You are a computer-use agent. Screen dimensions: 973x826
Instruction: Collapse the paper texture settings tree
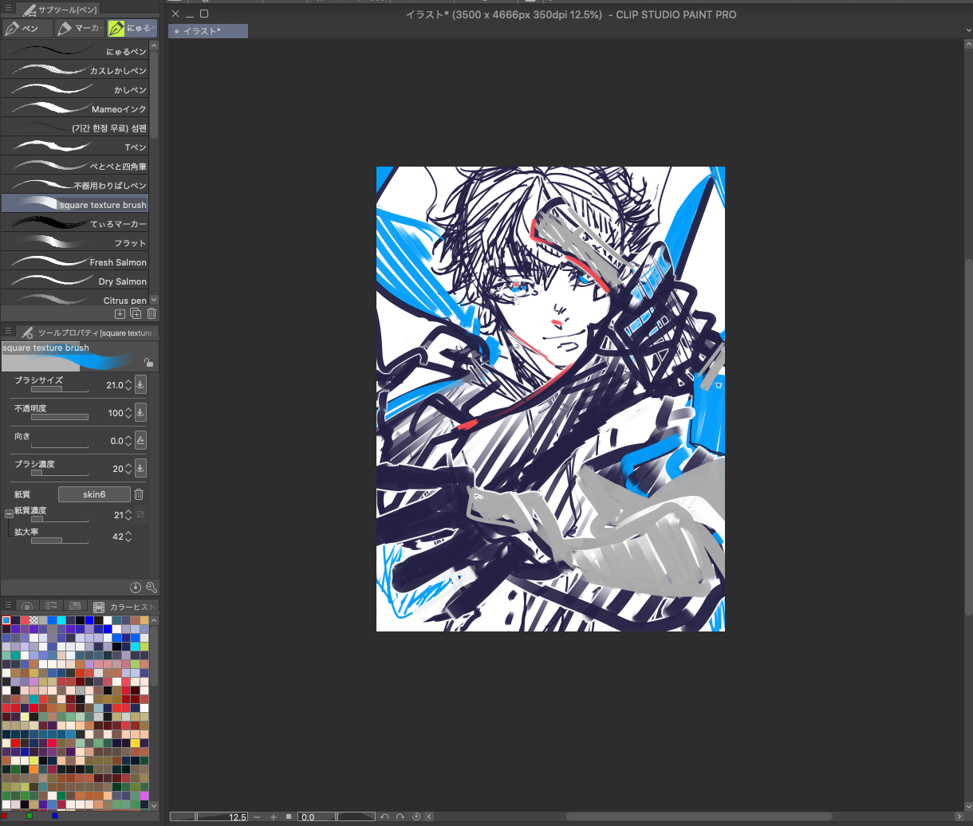pyautogui.click(x=9, y=514)
